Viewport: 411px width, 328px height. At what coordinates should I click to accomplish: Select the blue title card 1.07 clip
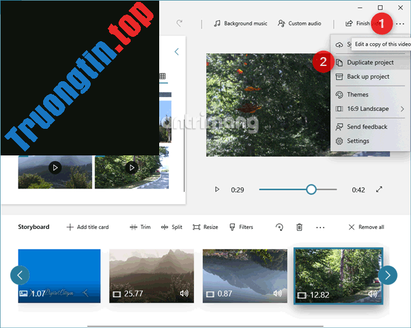point(59,276)
